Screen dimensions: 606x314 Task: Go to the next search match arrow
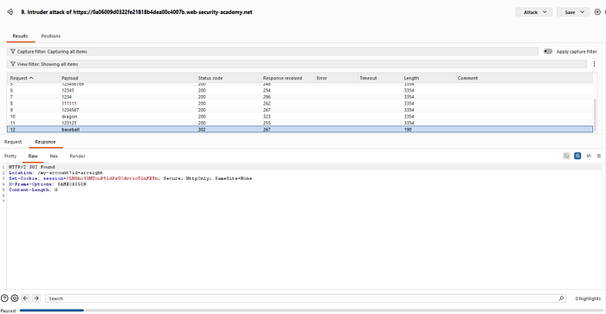point(36,298)
